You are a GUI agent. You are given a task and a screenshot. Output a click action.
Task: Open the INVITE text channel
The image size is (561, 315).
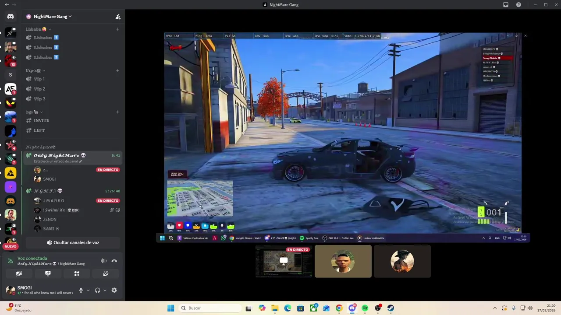(x=72, y=120)
